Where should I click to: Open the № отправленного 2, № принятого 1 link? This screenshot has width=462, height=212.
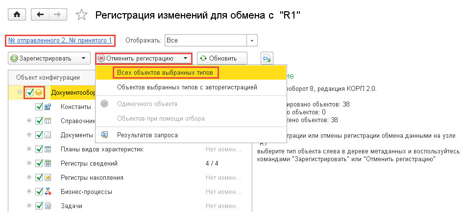pyautogui.click(x=60, y=40)
